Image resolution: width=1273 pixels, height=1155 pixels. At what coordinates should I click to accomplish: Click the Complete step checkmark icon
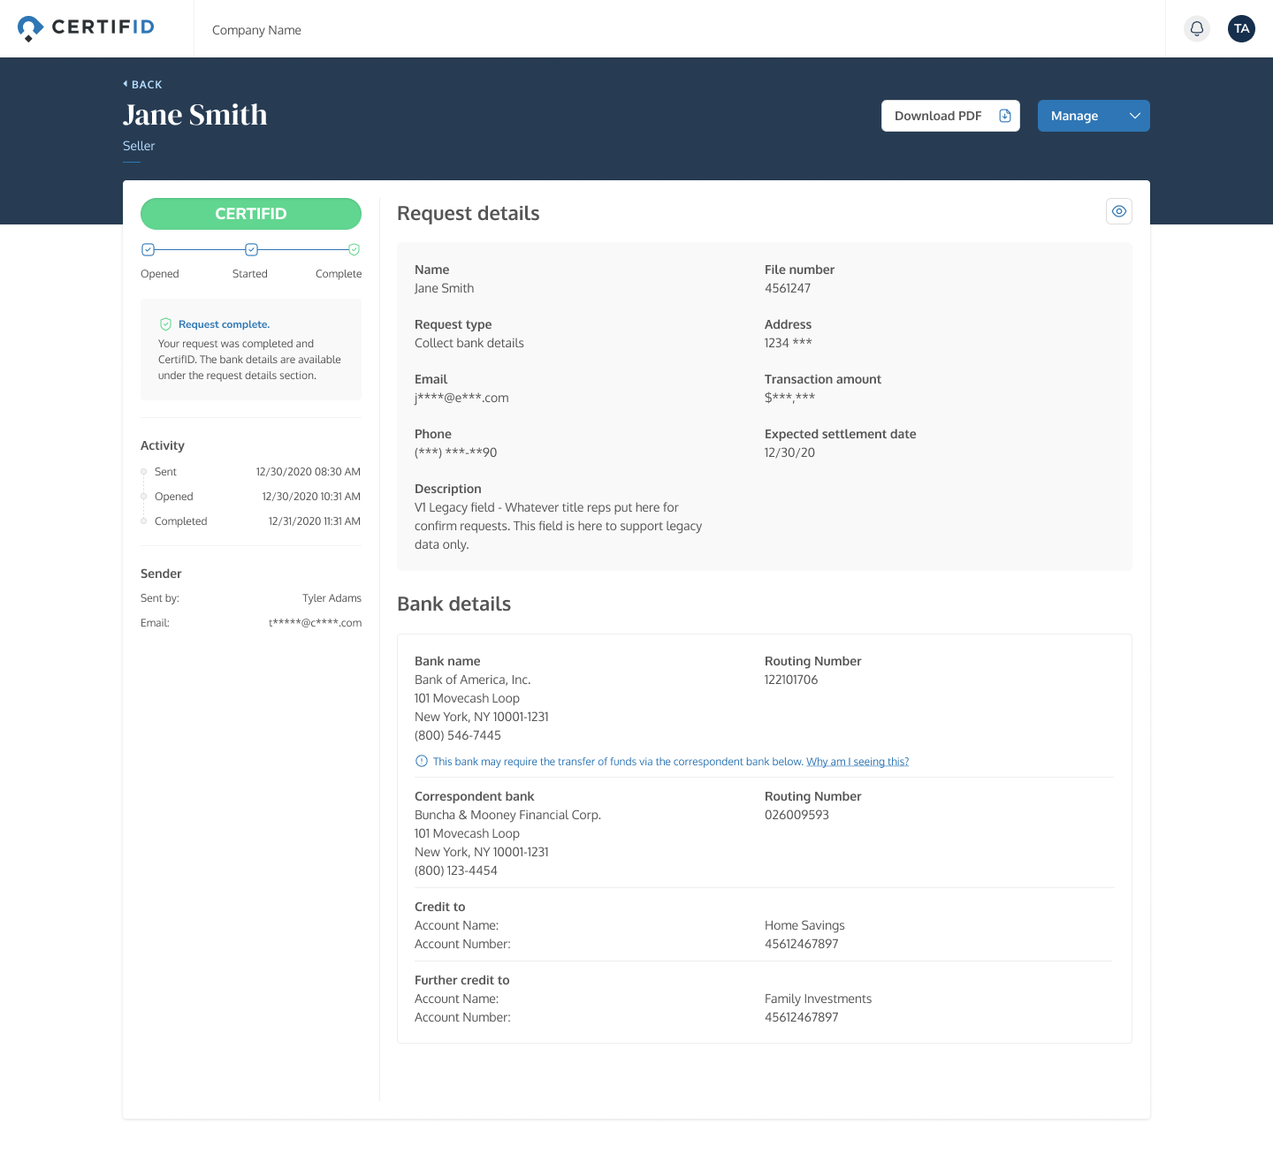point(354,249)
